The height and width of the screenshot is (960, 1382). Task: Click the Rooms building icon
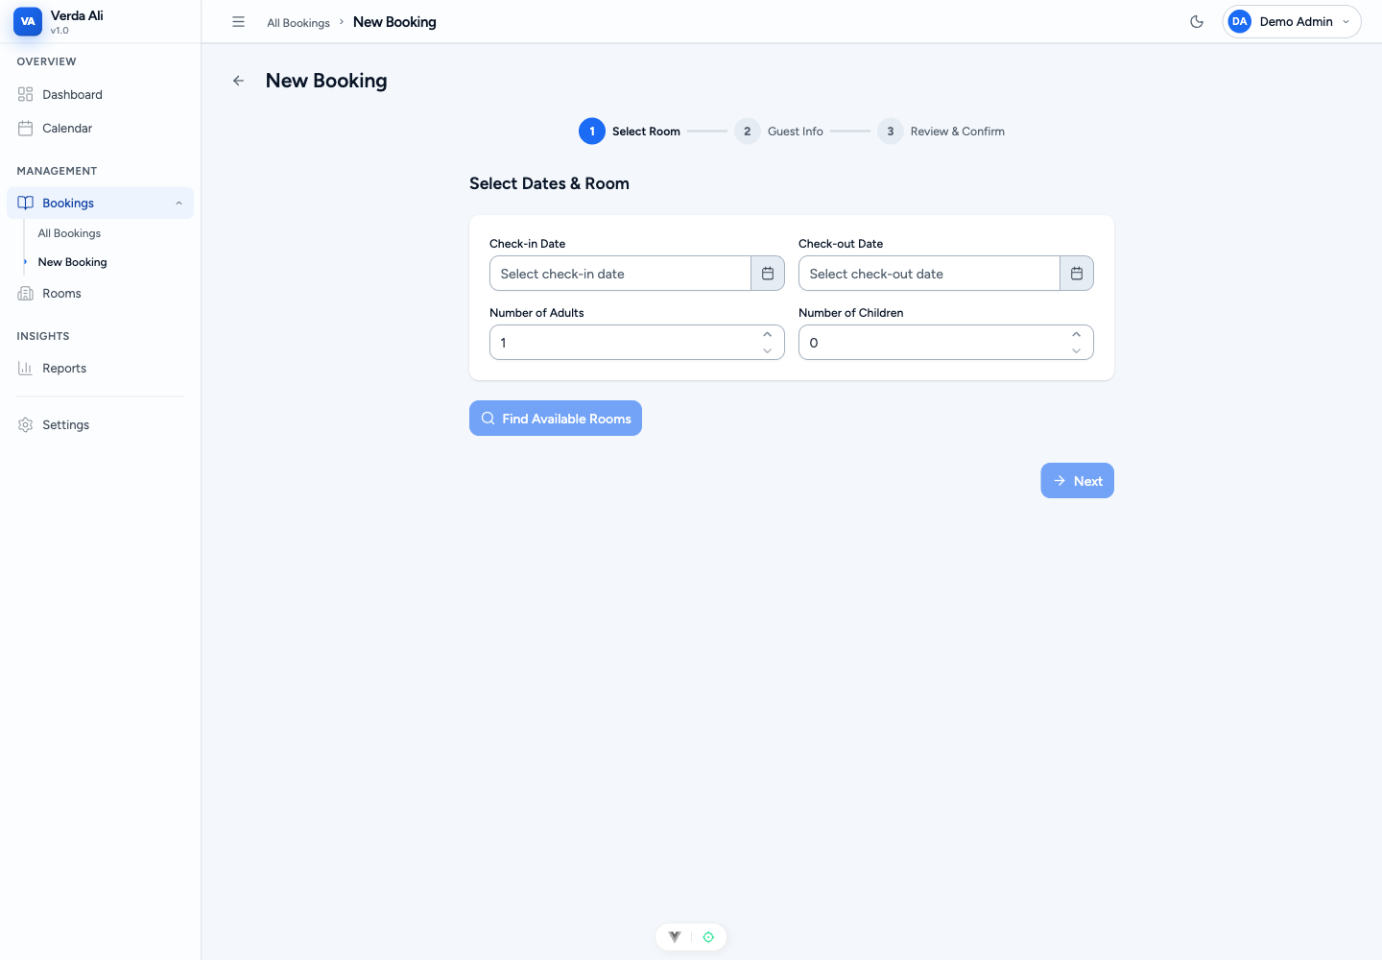pyautogui.click(x=26, y=293)
